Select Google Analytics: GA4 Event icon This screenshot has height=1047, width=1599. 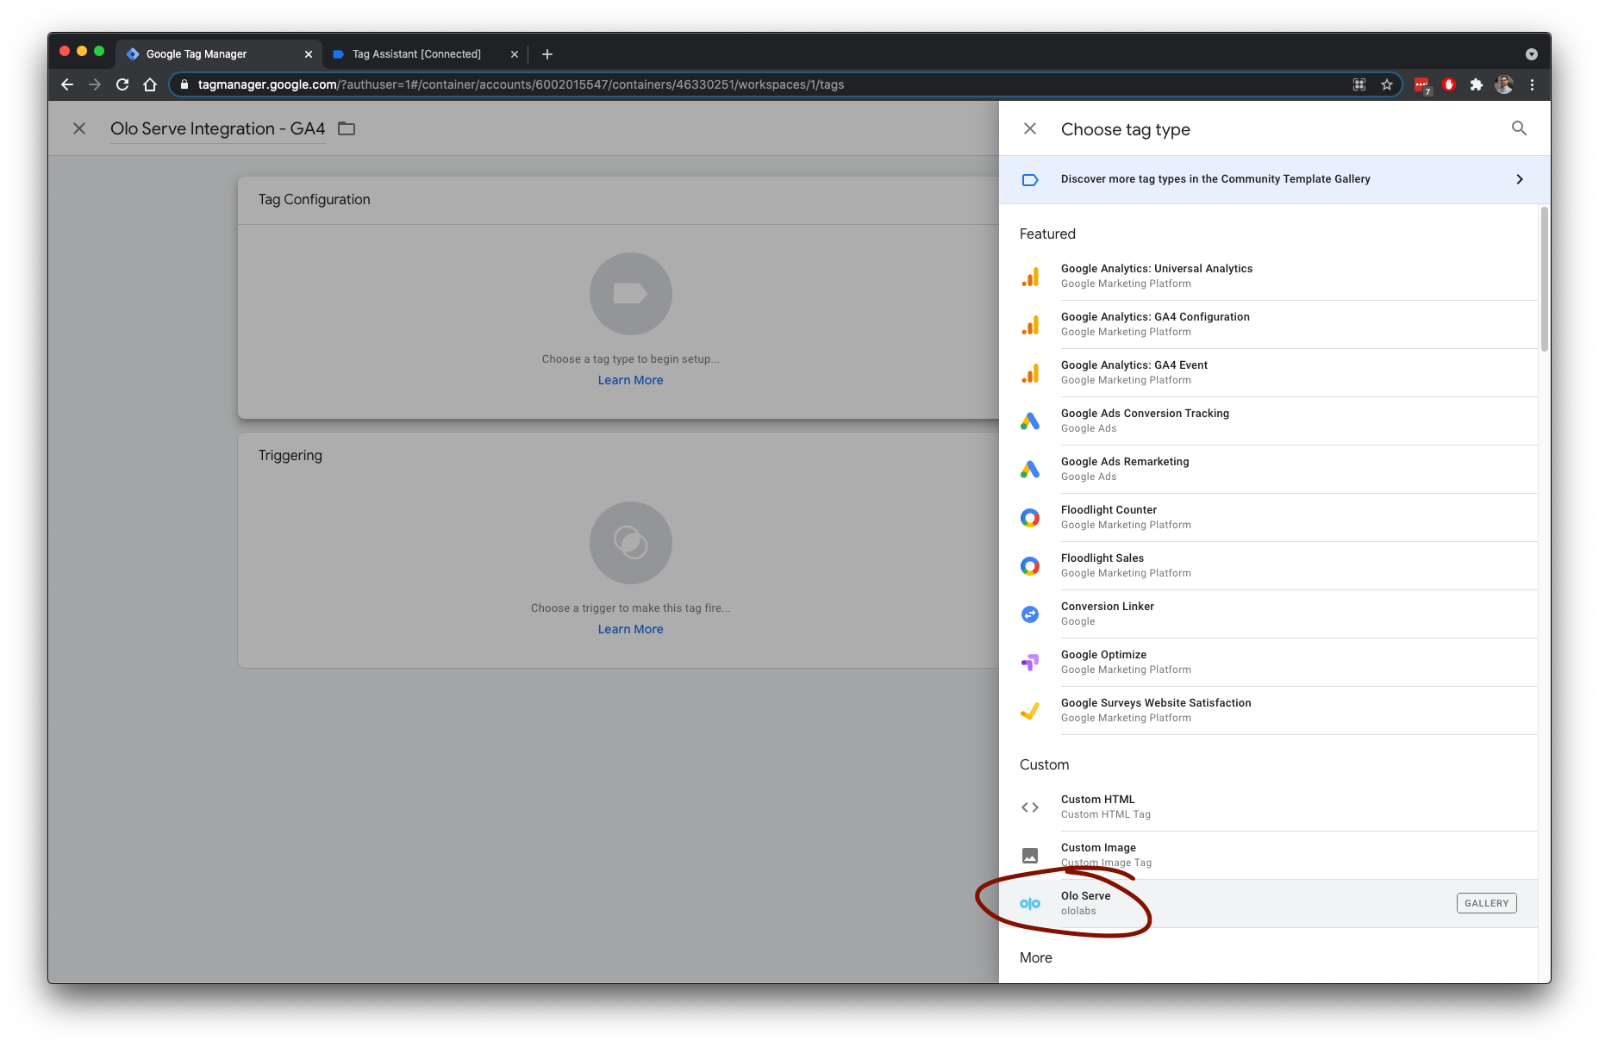pos(1030,373)
